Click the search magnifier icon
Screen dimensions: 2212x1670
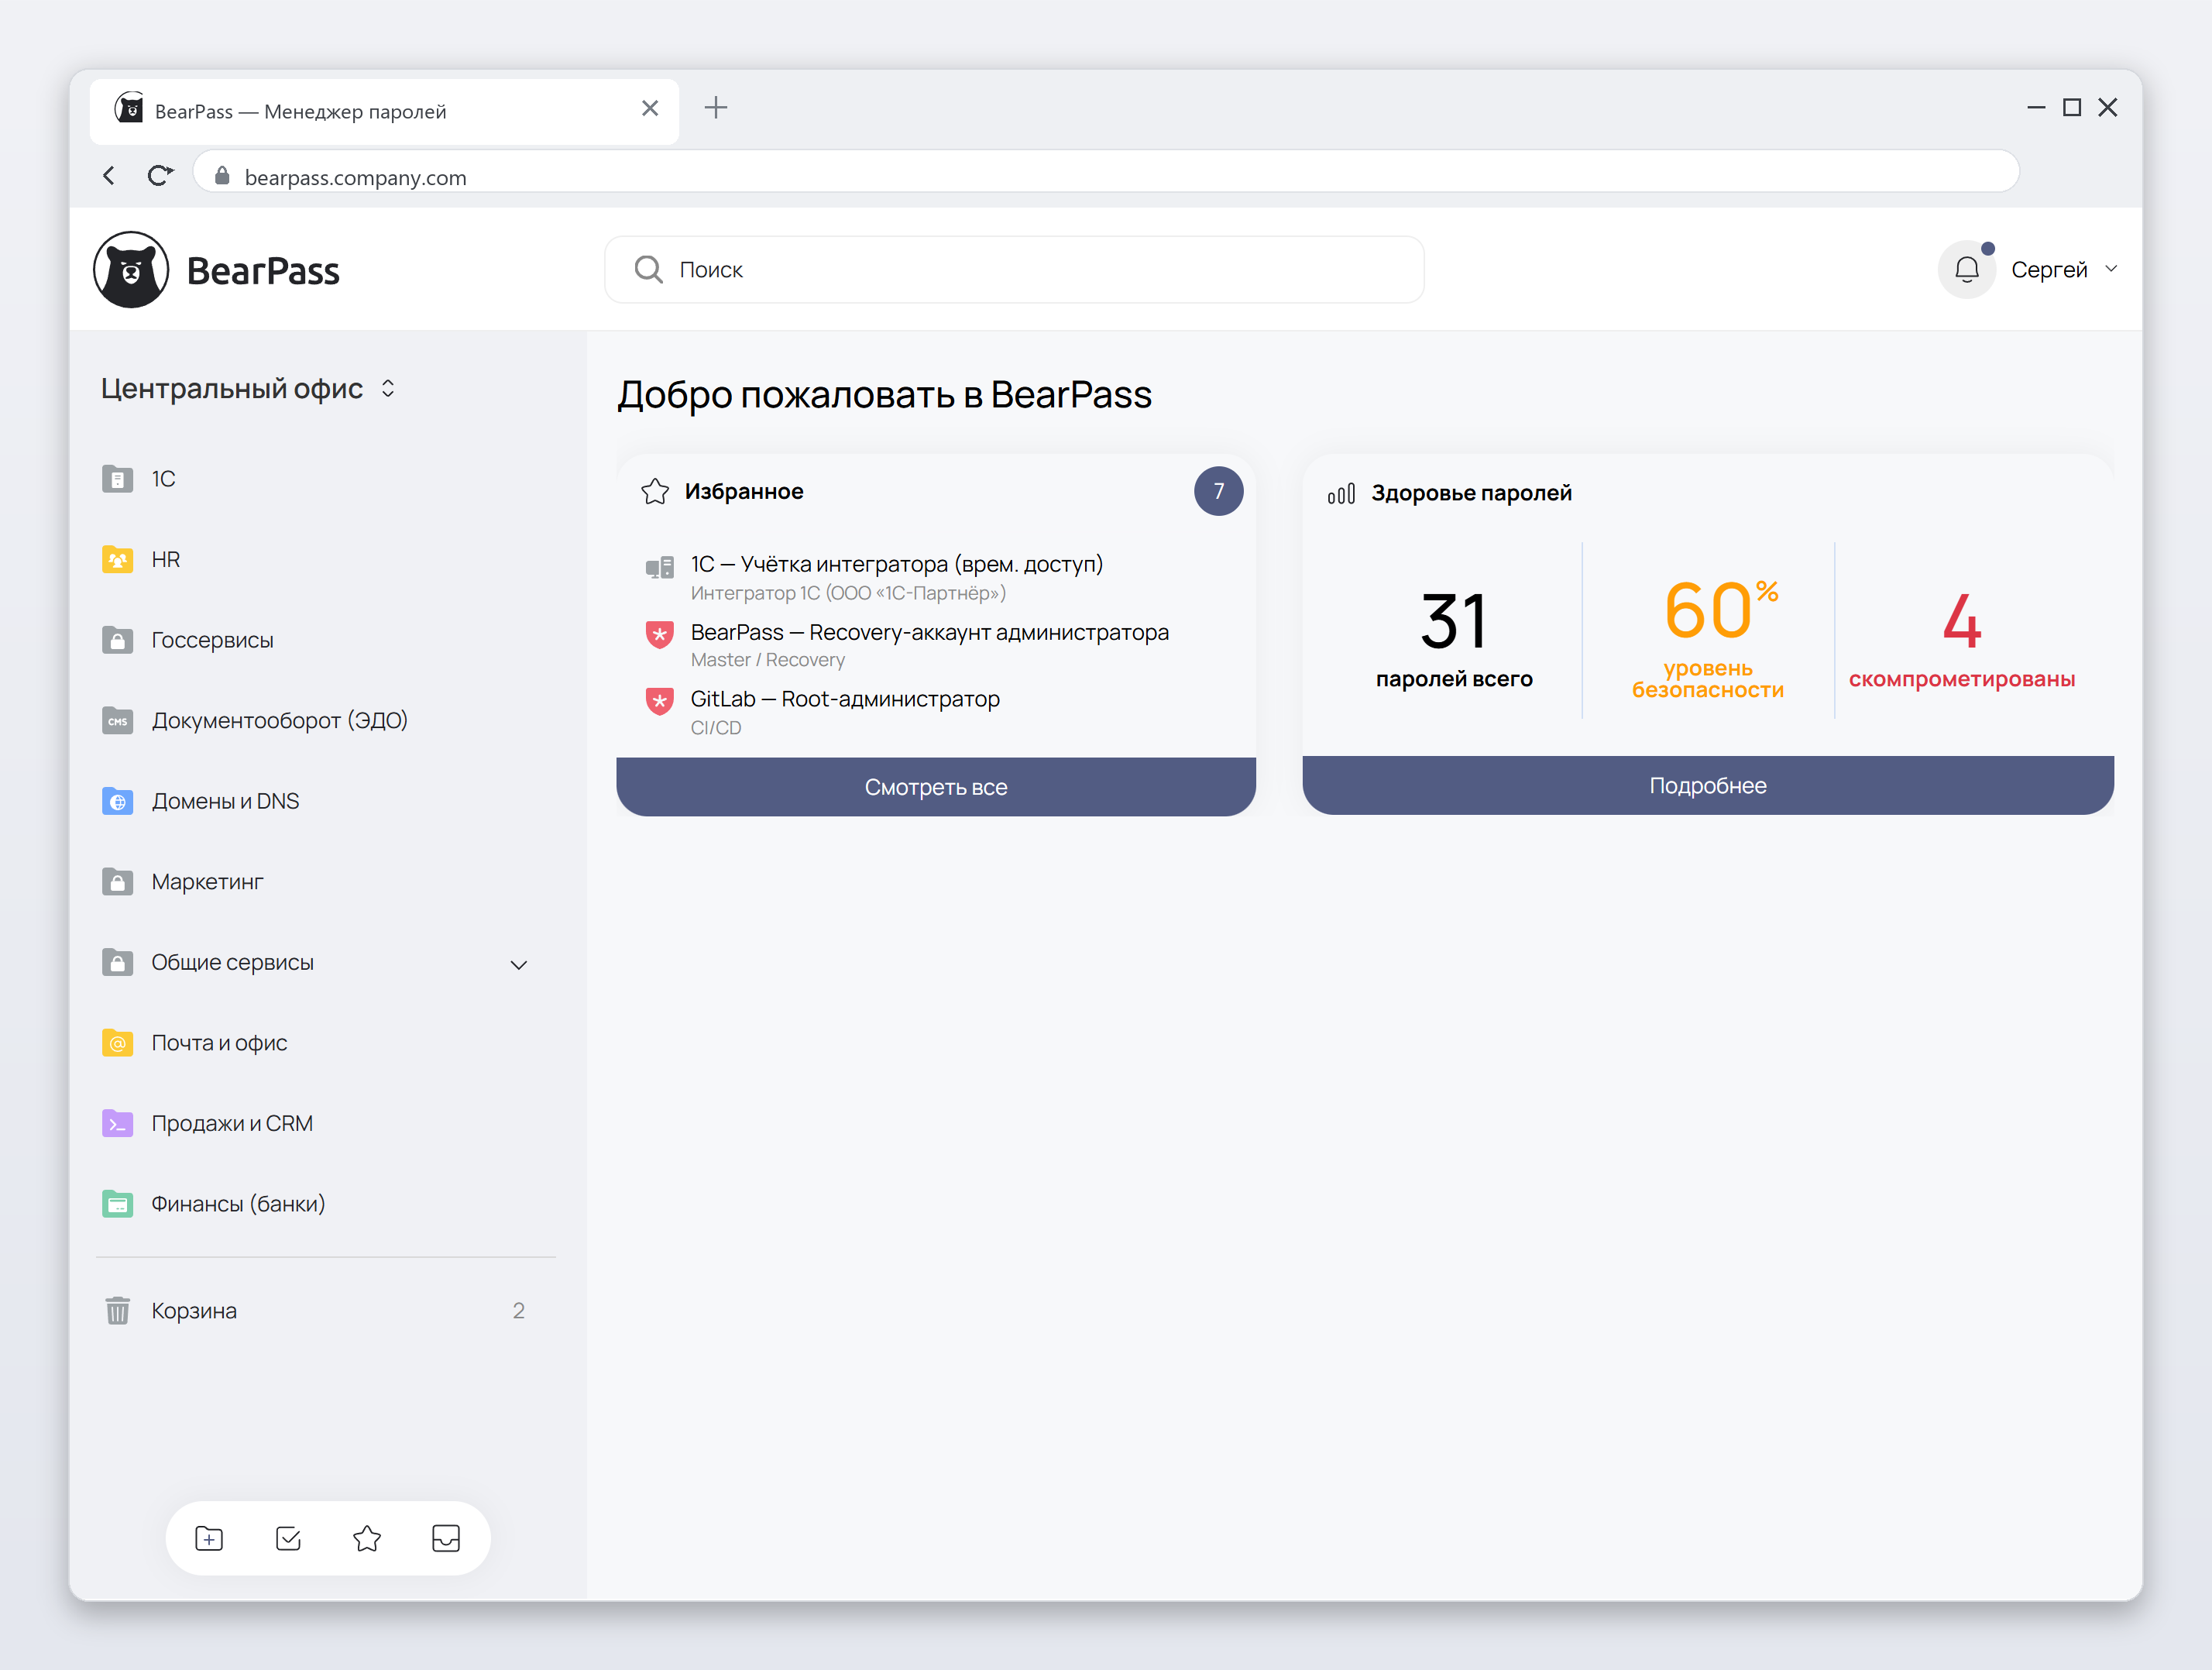(648, 269)
